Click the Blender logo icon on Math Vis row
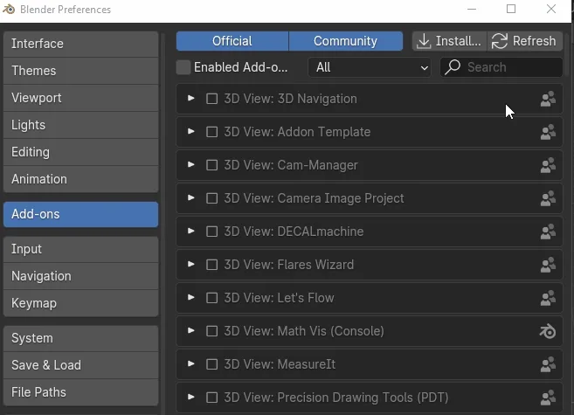 pyautogui.click(x=548, y=331)
